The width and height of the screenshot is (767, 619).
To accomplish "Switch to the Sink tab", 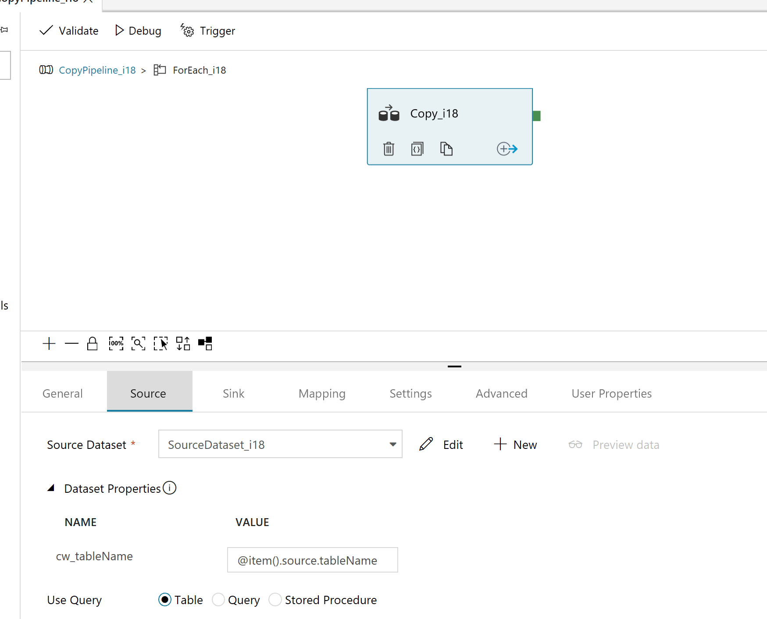I will 233,393.
